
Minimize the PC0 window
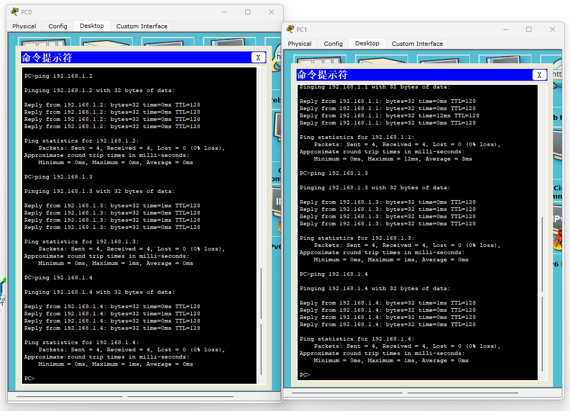pos(225,12)
